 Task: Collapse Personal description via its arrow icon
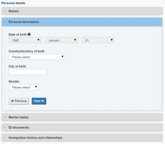click(x=5, y=22)
